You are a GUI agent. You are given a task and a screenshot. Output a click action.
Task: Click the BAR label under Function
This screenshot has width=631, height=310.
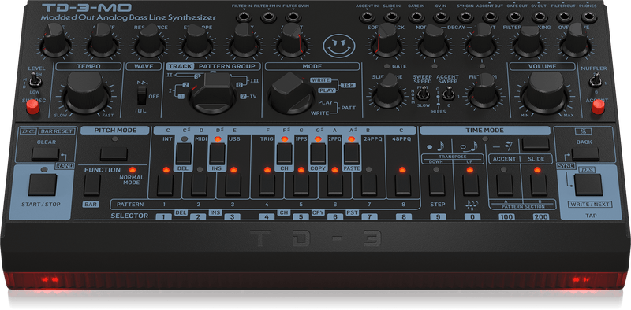[91, 205]
